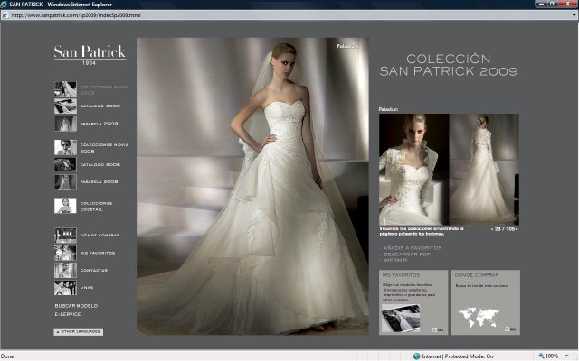579x361 pixels.
Task: Select the back-view dress thumbnail
Action: 485,169
